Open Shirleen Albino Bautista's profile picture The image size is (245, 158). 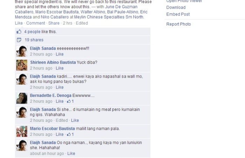[x=22, y=65]
